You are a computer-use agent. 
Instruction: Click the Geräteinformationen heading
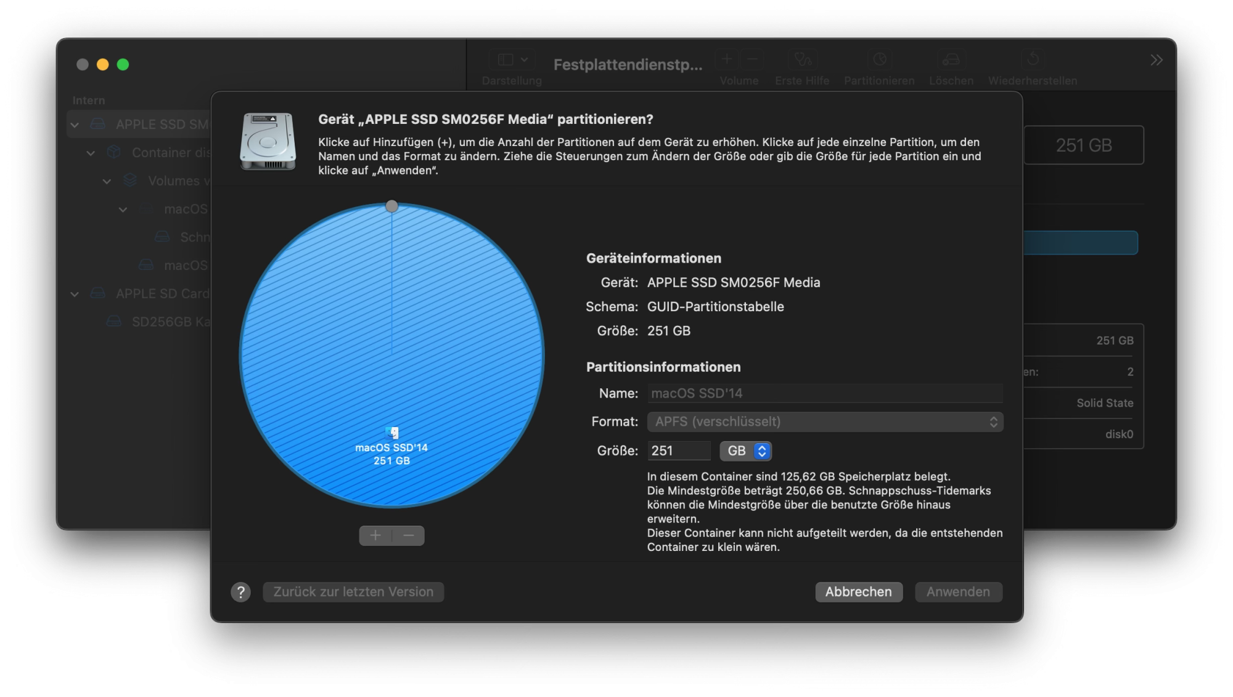click(x=653, y=258)
